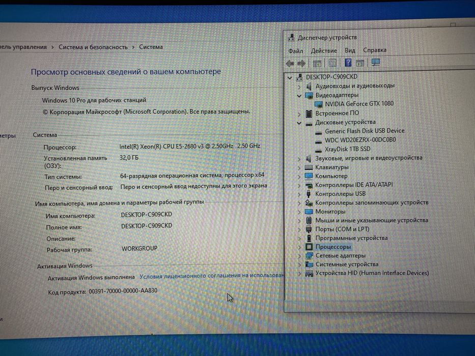
Task: Click the network icon for Сетевые адаптеры
Action: click(x=309, y=255)
